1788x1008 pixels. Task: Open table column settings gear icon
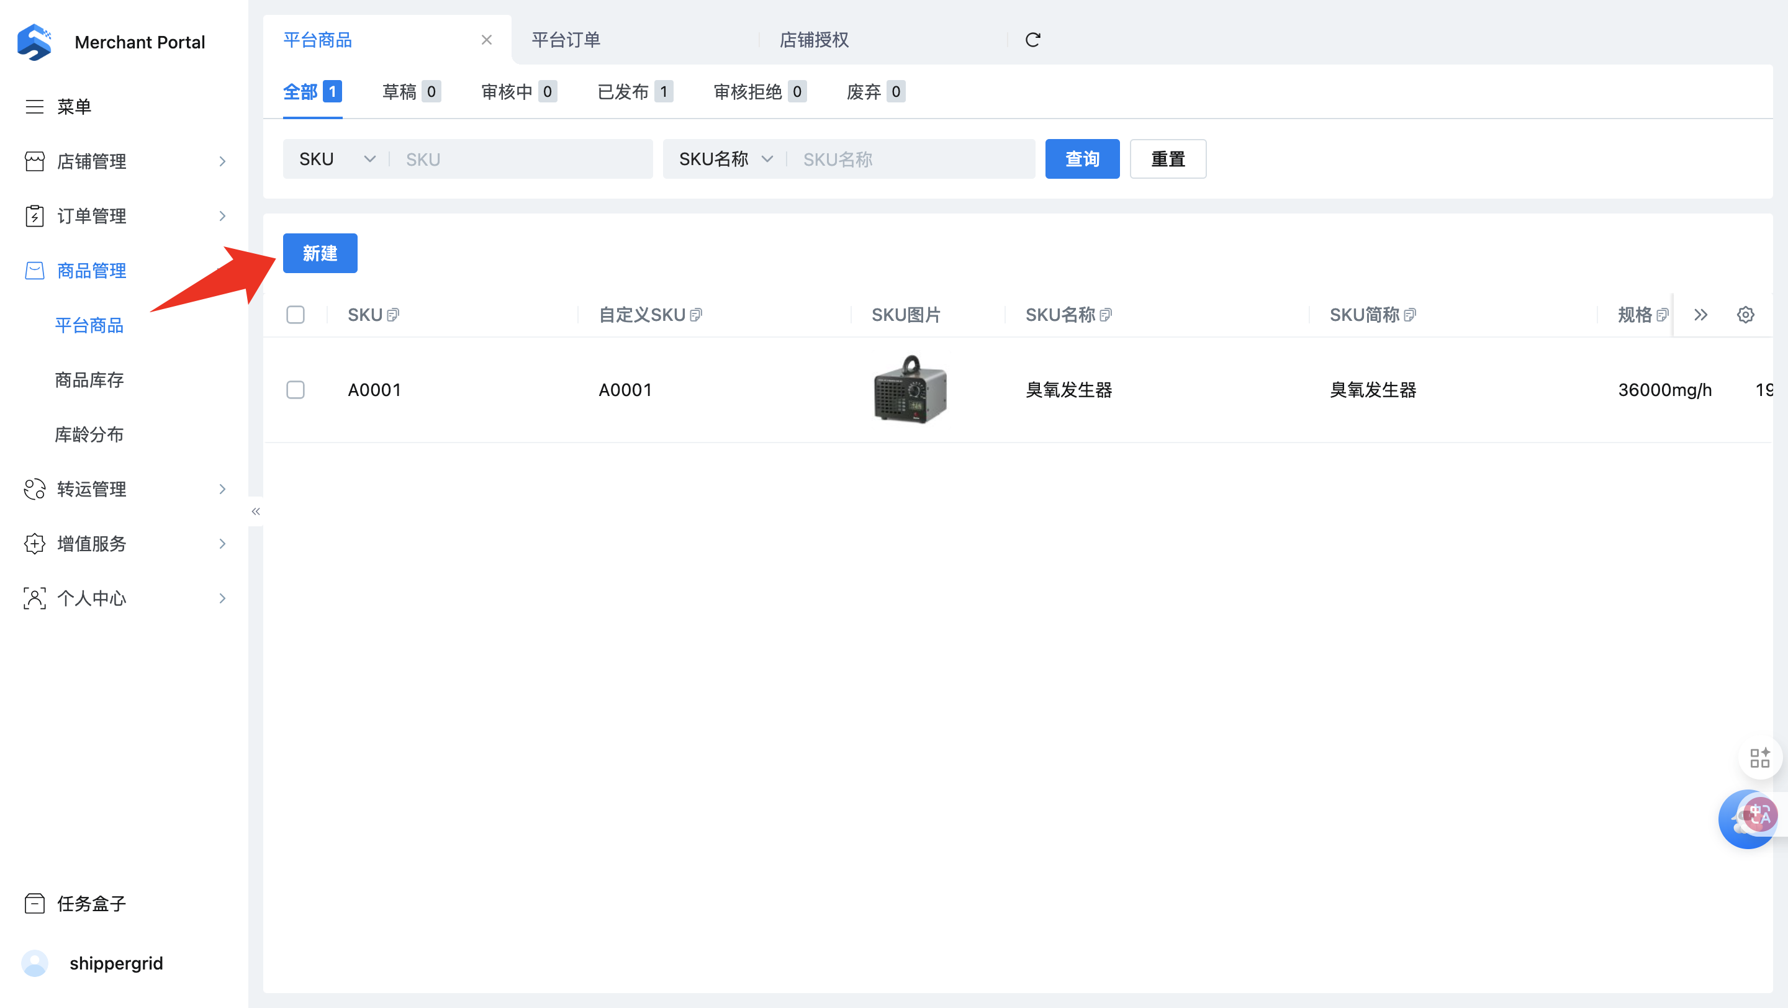tap(1745, 315)
